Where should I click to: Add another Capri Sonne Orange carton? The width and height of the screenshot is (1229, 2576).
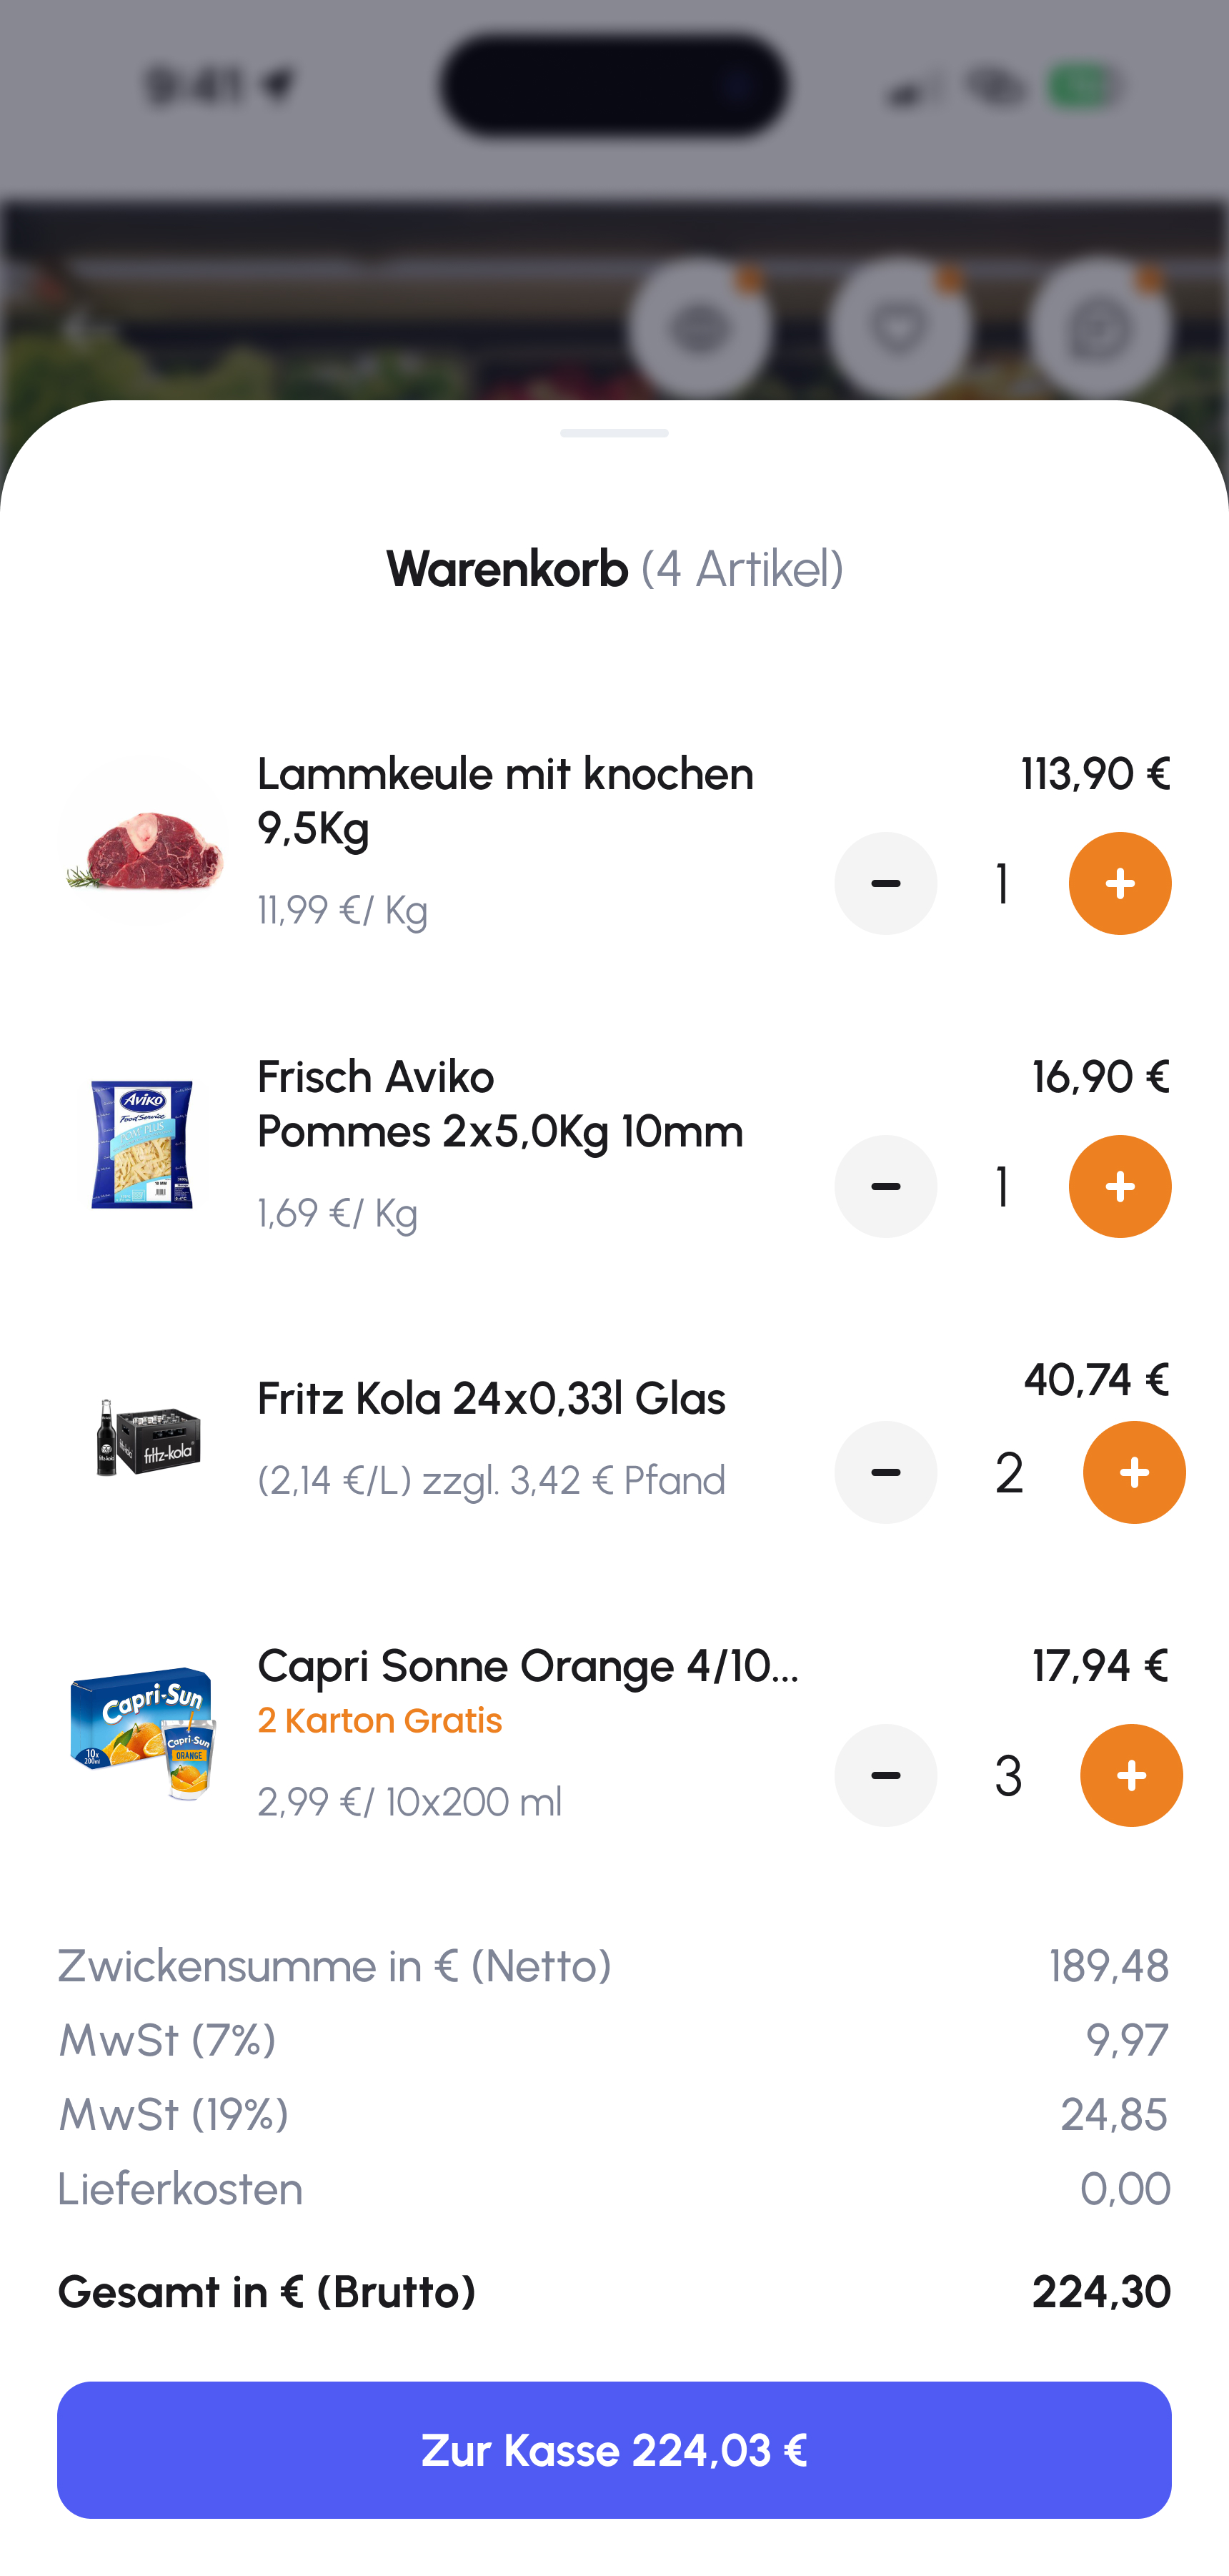pos(1130,1775)
